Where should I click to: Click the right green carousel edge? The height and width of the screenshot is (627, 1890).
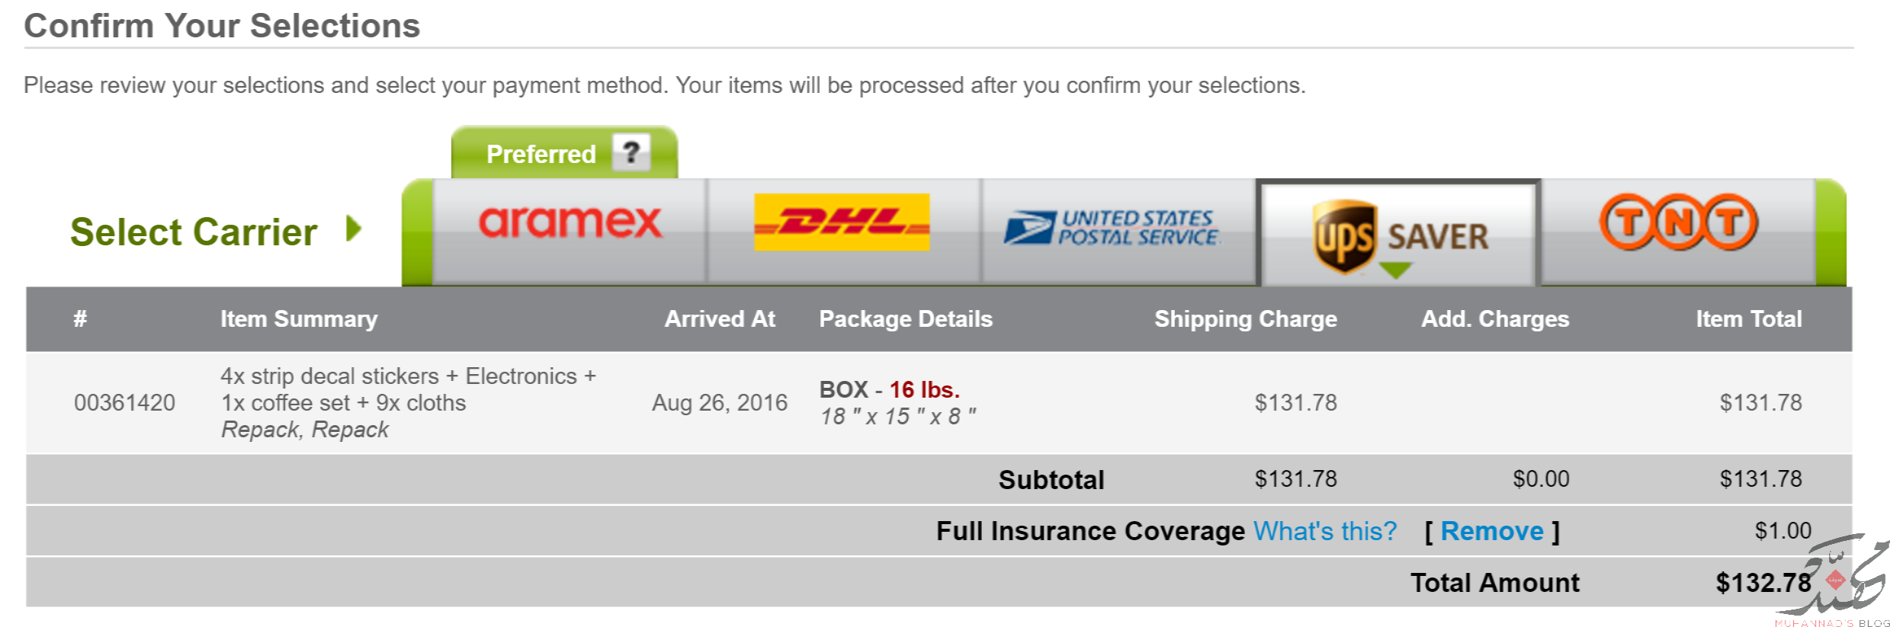pos(1831,232)
